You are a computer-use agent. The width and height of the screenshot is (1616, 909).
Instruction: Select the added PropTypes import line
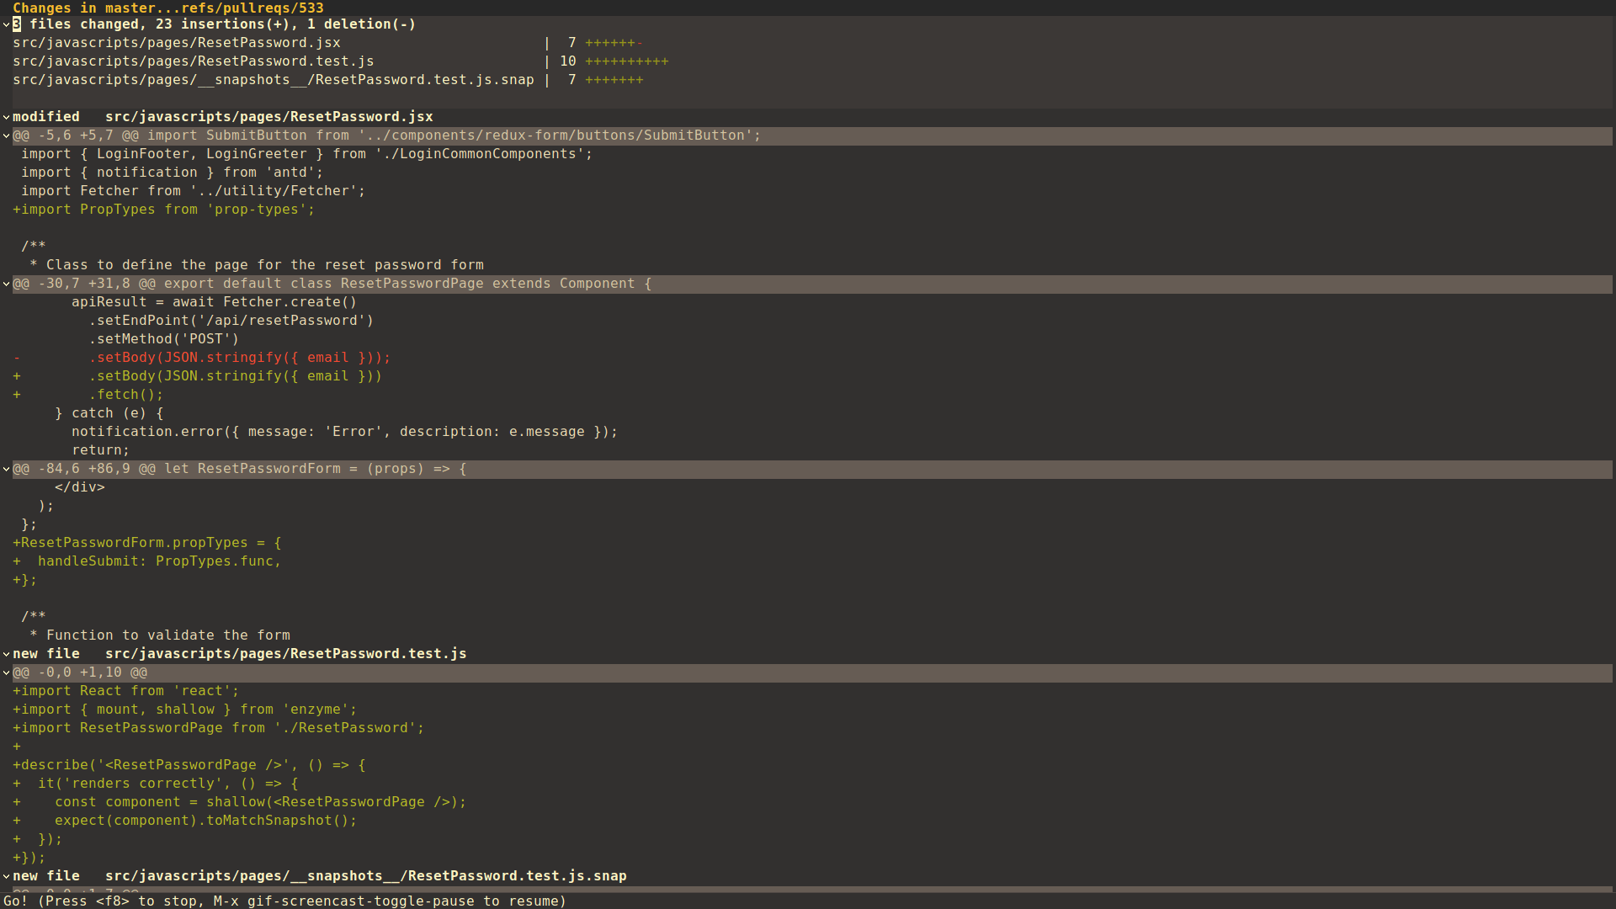(x=164, y=209)
